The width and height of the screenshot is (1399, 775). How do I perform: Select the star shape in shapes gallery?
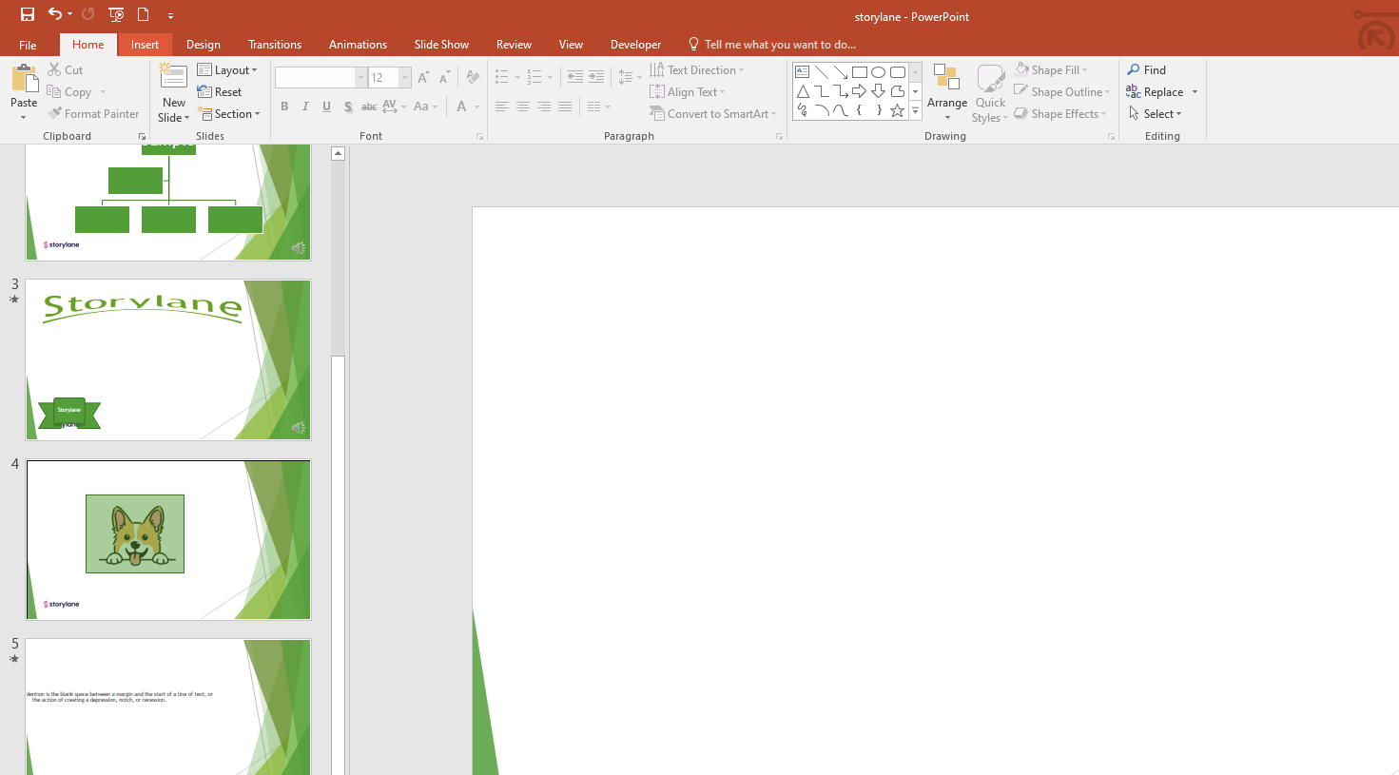tap(898, 110)
